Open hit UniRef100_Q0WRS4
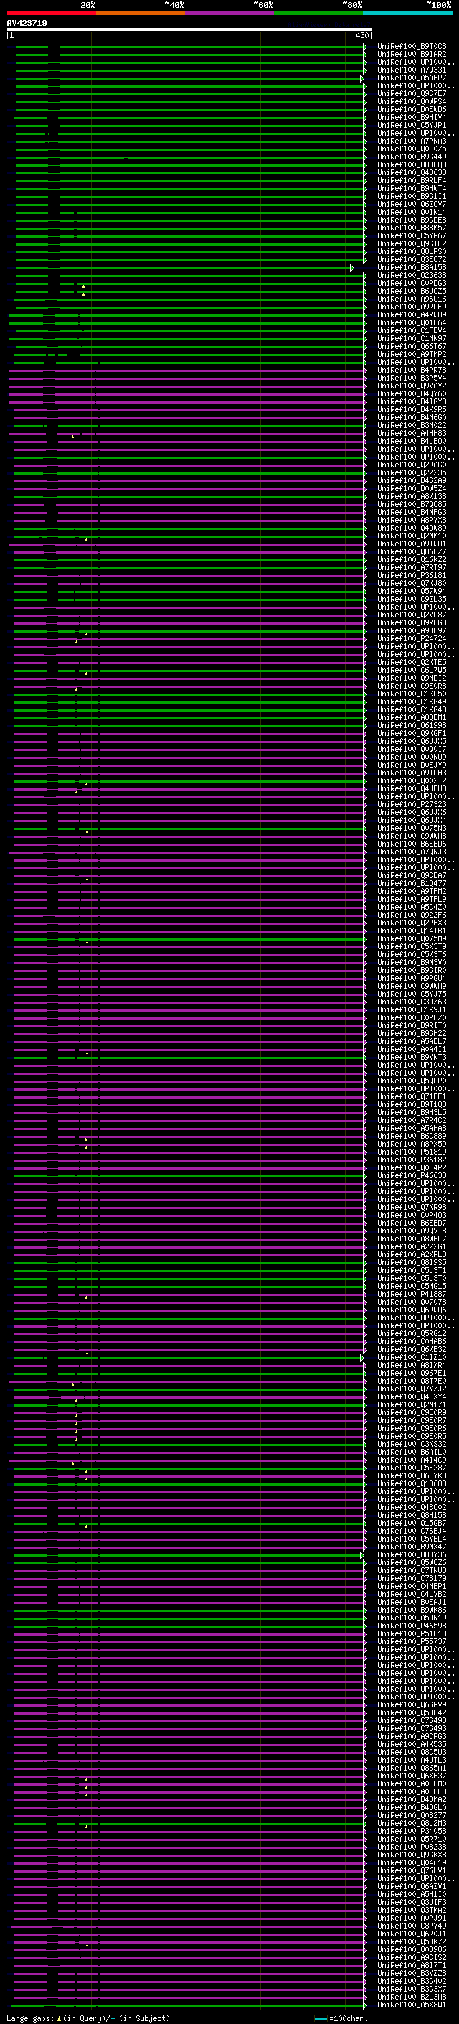459x2024 pixels. [412, 101]
